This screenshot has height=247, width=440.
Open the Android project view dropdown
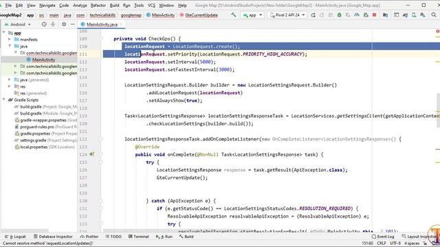point(18,25)
